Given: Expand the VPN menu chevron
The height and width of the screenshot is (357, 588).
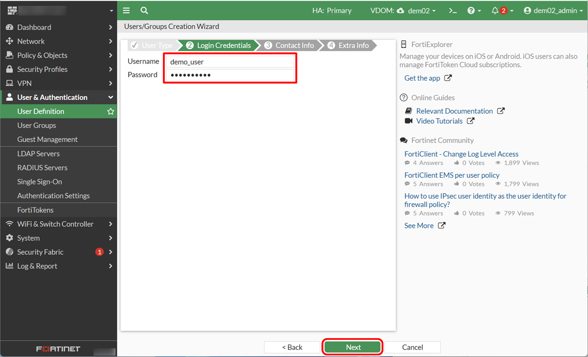Looking at the screenshot, I should pos(110,83).
